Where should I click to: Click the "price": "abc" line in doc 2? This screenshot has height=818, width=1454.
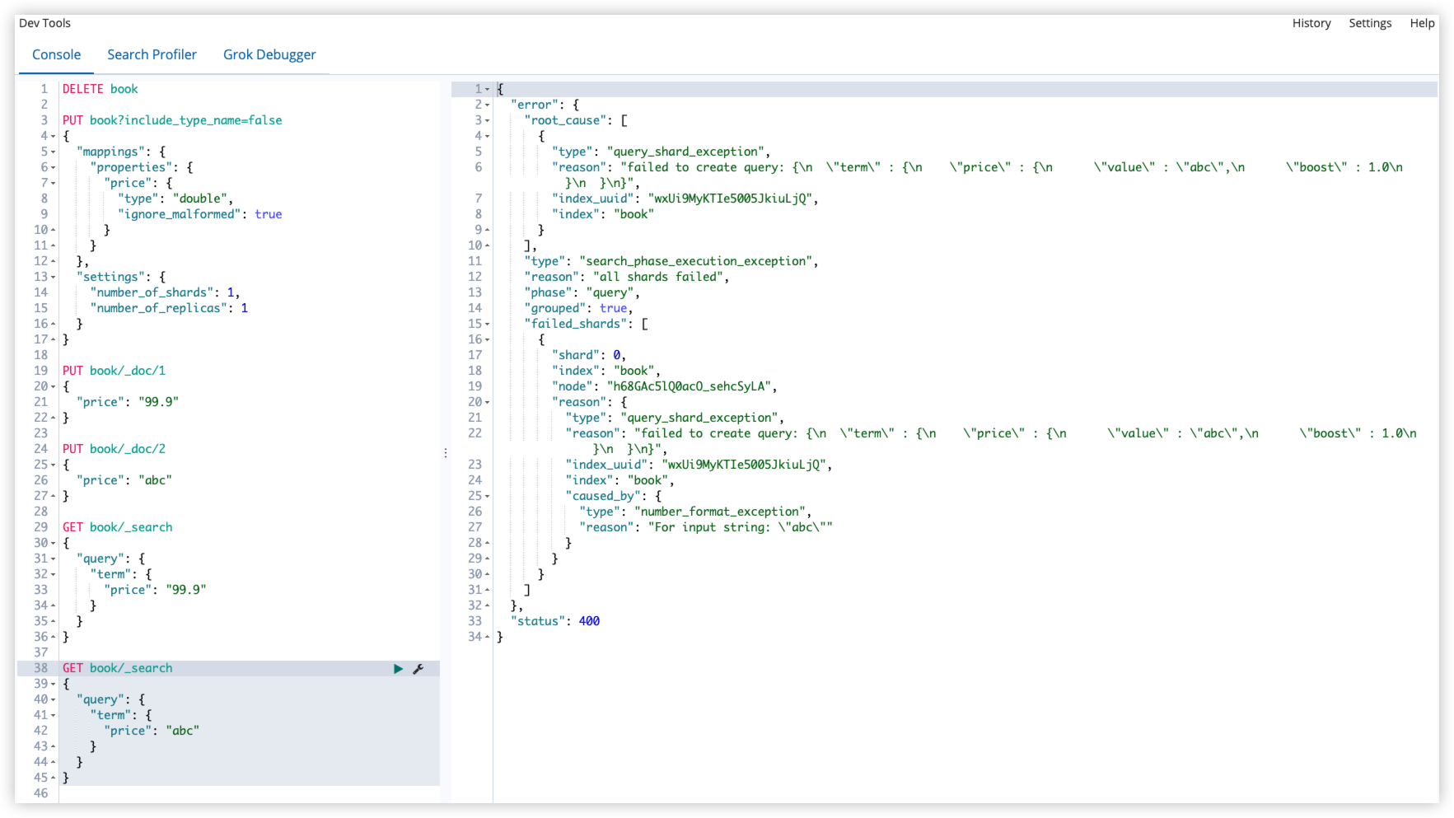(124, 480)
